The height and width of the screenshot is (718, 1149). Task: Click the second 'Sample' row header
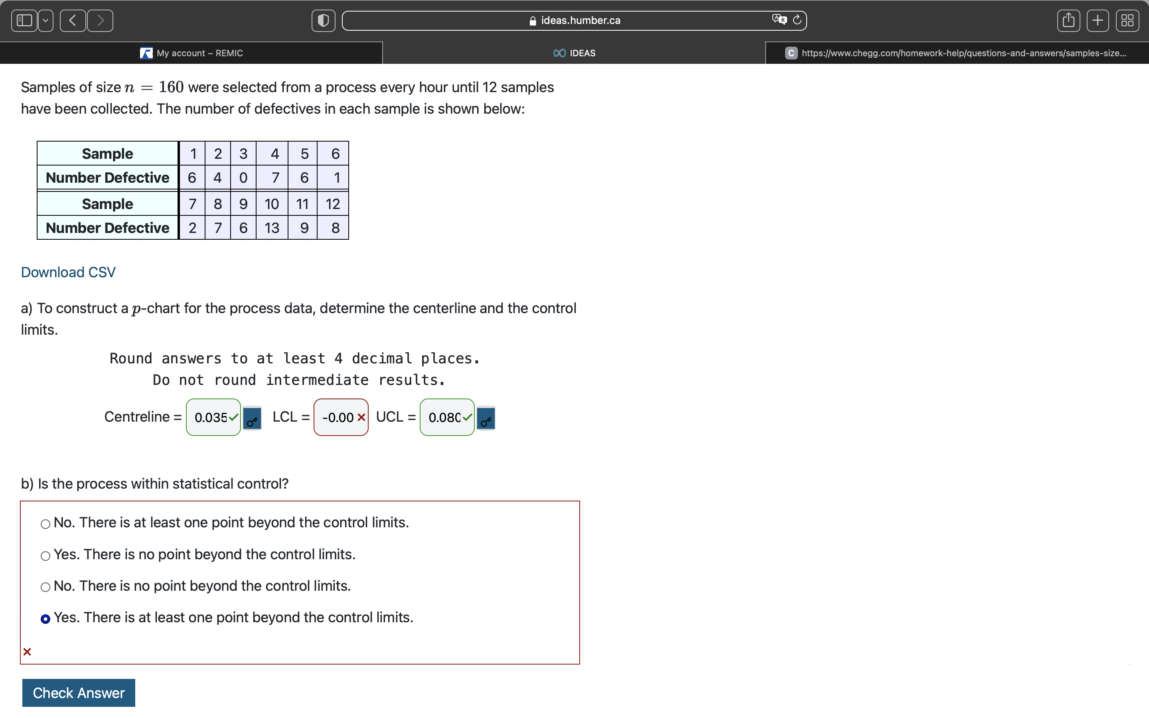[108, 204]
